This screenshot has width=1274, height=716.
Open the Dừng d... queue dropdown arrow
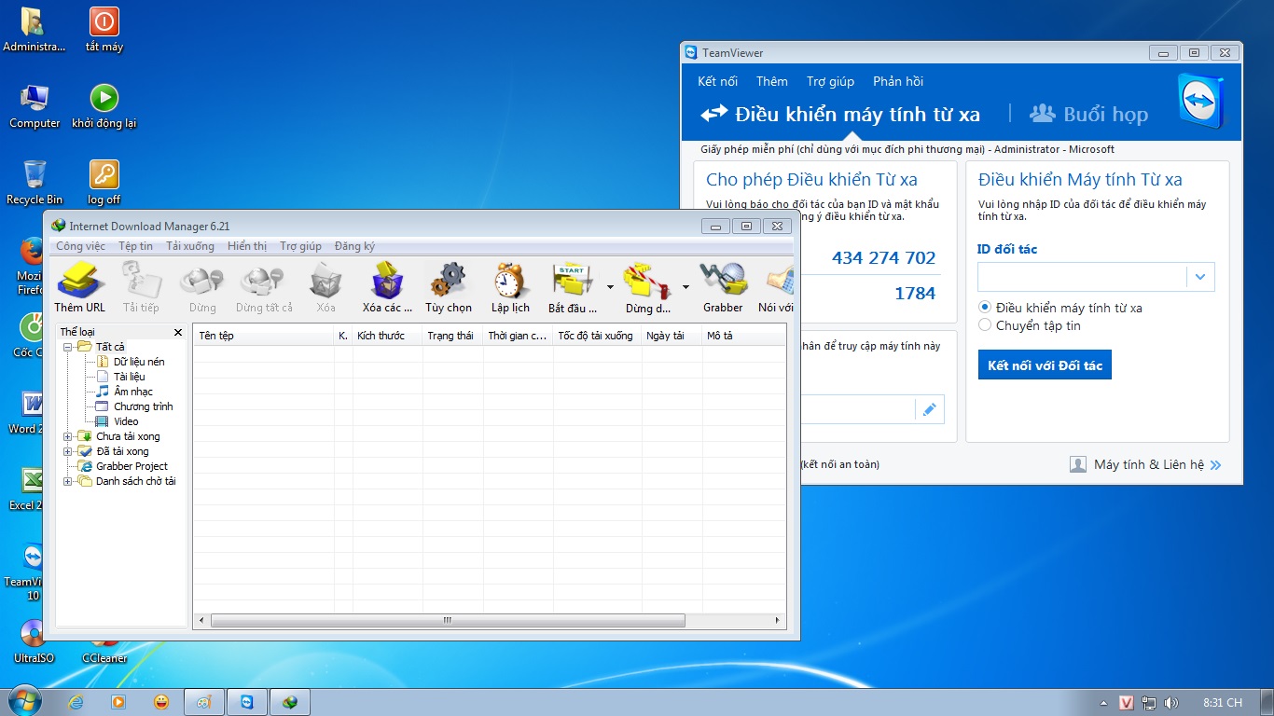pos(685,287)
